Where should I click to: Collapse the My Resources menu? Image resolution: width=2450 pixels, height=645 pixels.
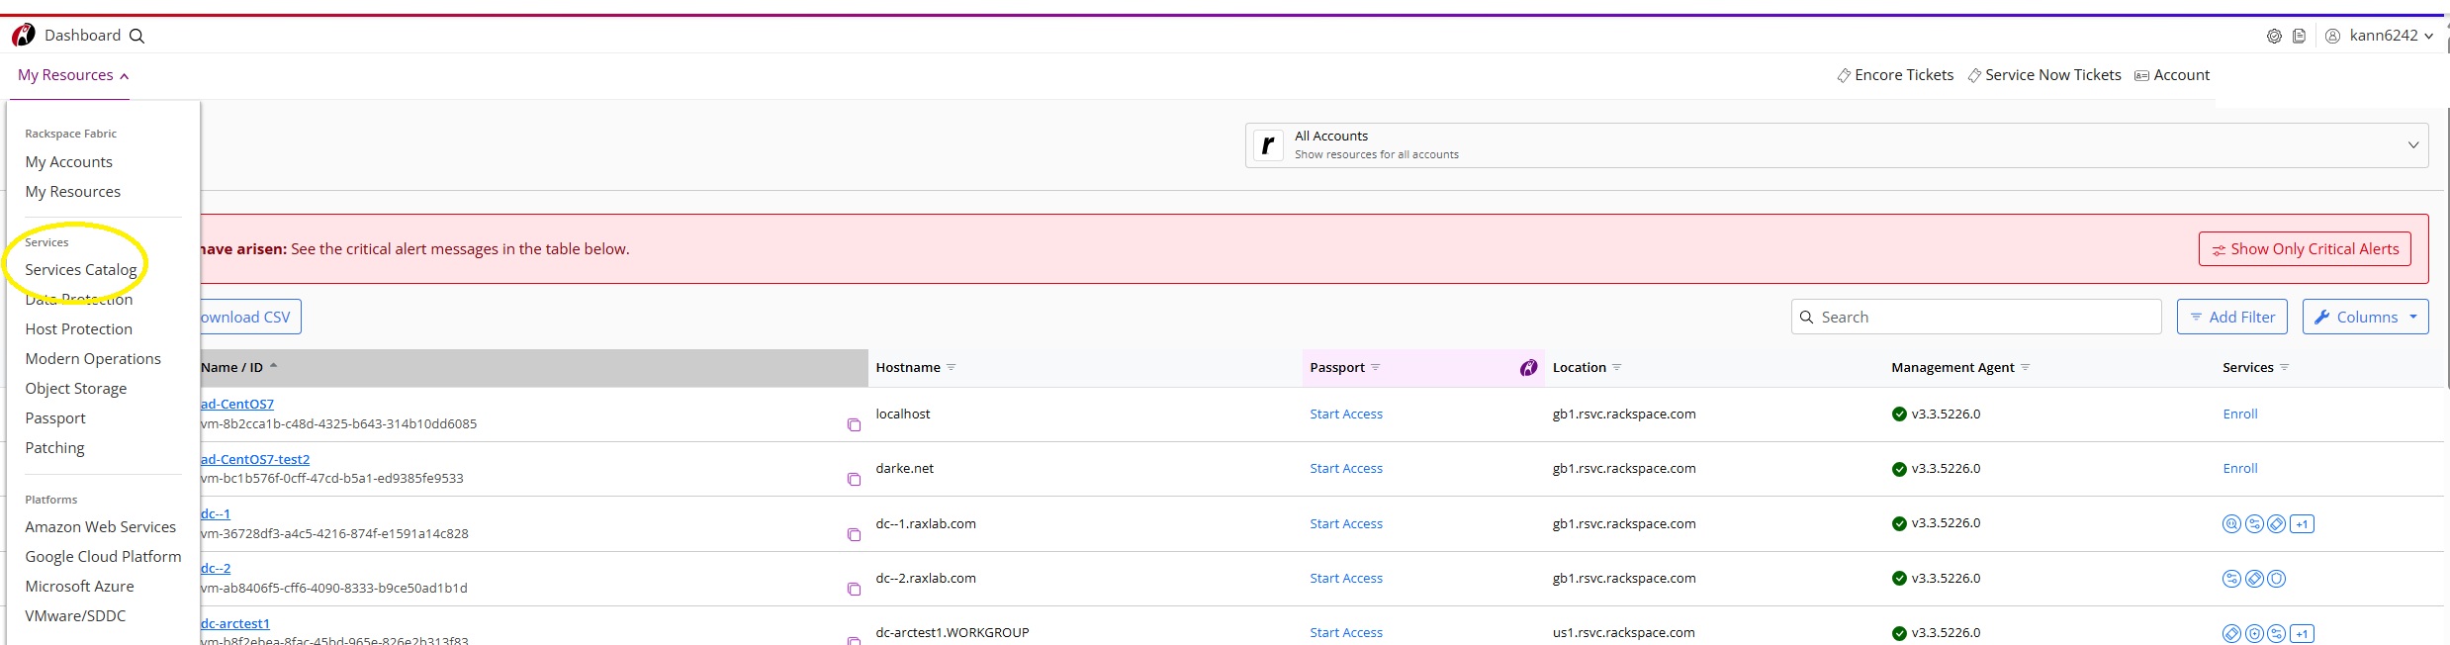click(x=73, y=75)
